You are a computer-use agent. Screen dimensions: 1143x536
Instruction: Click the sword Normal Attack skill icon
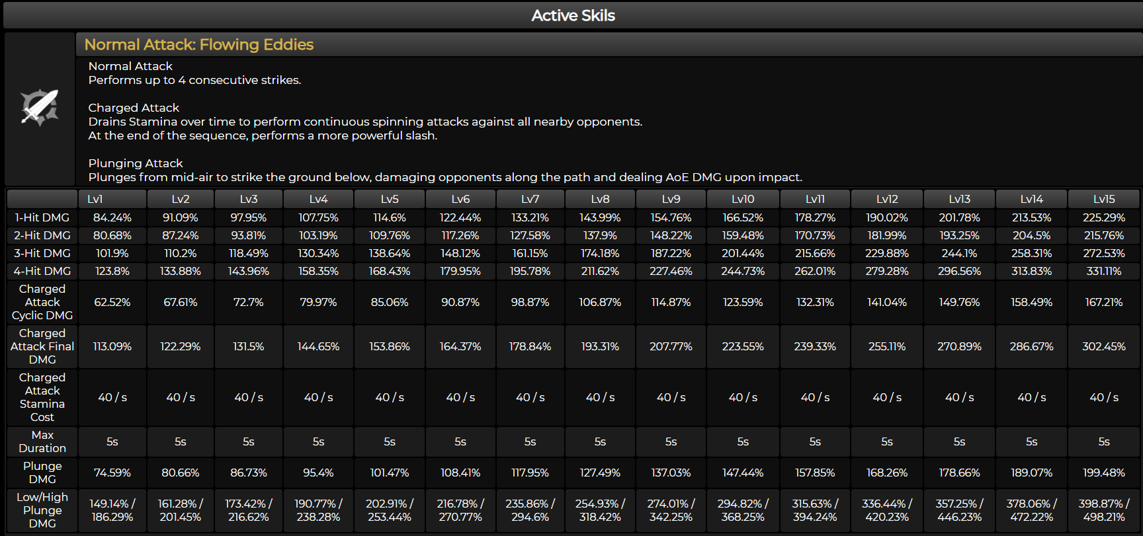tap(40, 107)
